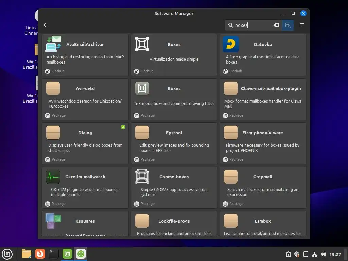Viewport: 348px width, 261px height.
Task: Click the Grepmail package icon
Action: point(231,177)
